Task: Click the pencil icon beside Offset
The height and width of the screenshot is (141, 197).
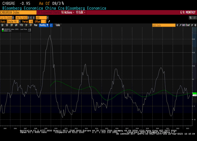Action: tap(49, 21)
